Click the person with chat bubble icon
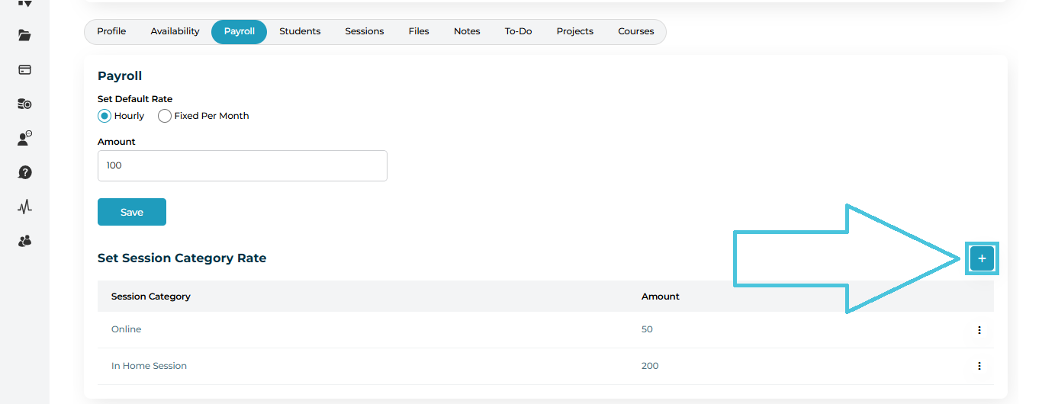 [24, 138]
